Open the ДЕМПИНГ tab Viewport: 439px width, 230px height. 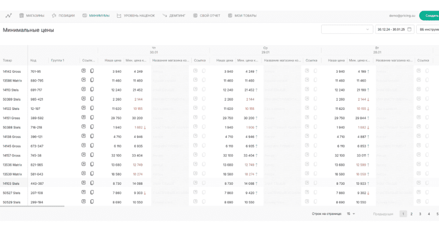pyautogui.click(x=174, y=15)
